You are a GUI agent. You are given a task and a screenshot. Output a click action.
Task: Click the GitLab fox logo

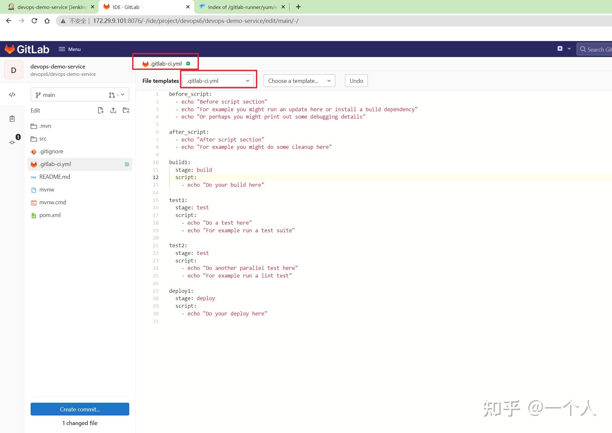[10, 49]
